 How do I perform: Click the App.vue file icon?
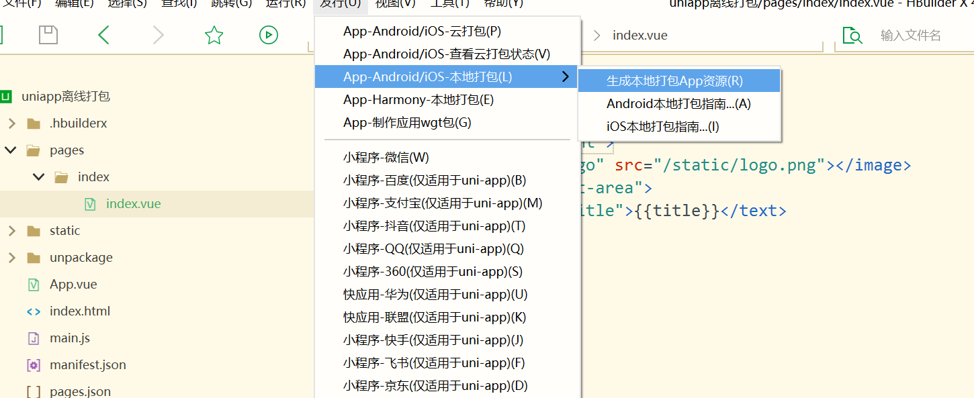(x=34, y=285)
